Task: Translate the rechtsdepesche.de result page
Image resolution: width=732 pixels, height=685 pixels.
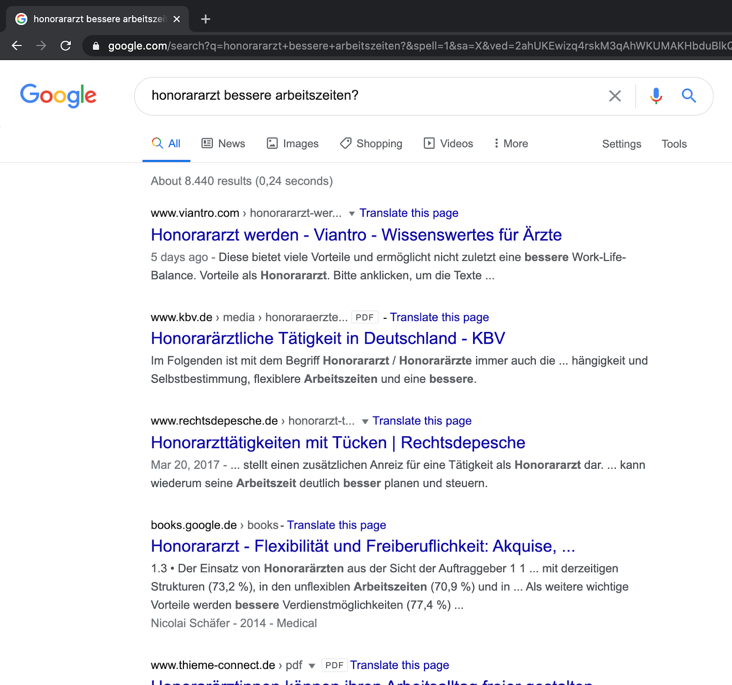Action: click(x=422, y=421)
